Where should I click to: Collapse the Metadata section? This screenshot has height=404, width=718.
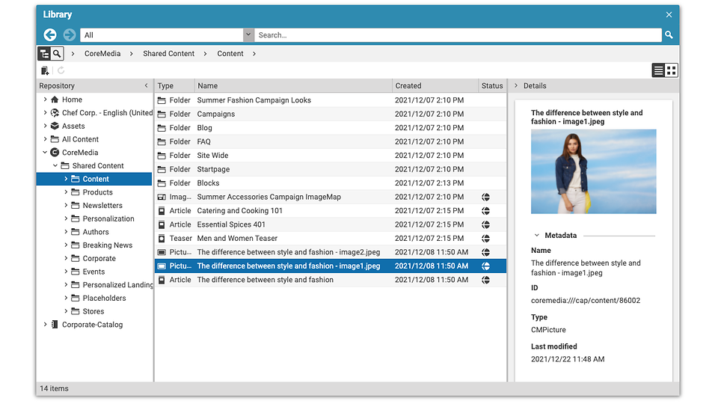537,236
